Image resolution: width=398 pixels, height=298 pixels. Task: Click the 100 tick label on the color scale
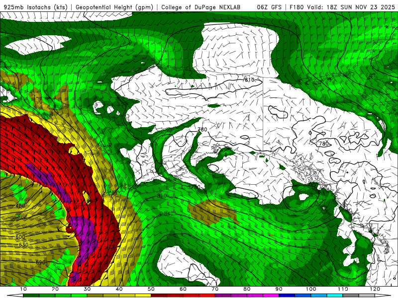tap(310, 289)
